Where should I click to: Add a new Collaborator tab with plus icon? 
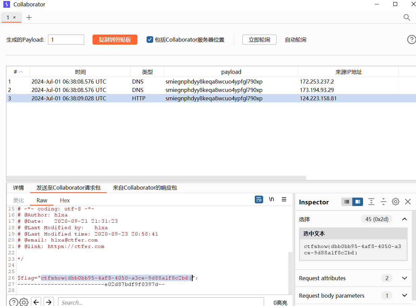(x=29, y=17)
